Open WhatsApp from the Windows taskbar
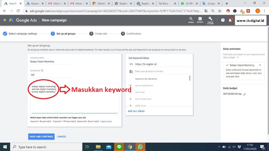 140,147
